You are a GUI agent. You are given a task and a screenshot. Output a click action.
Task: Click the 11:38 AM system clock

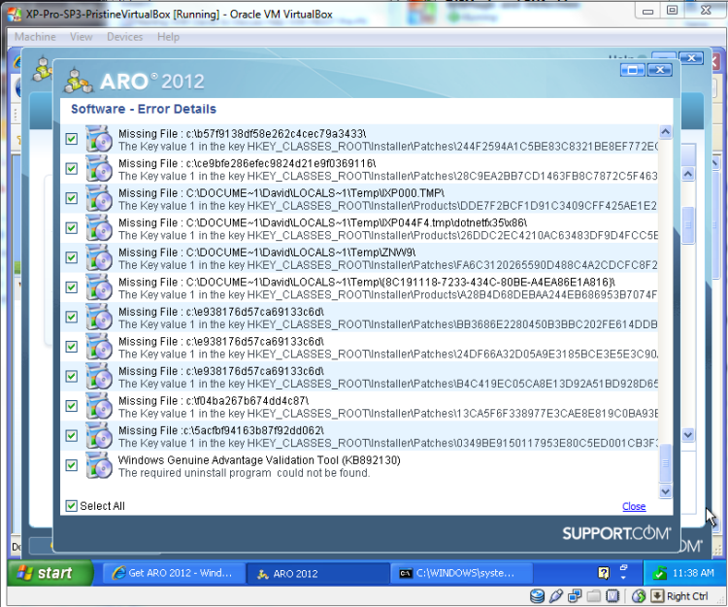(693, 573)
